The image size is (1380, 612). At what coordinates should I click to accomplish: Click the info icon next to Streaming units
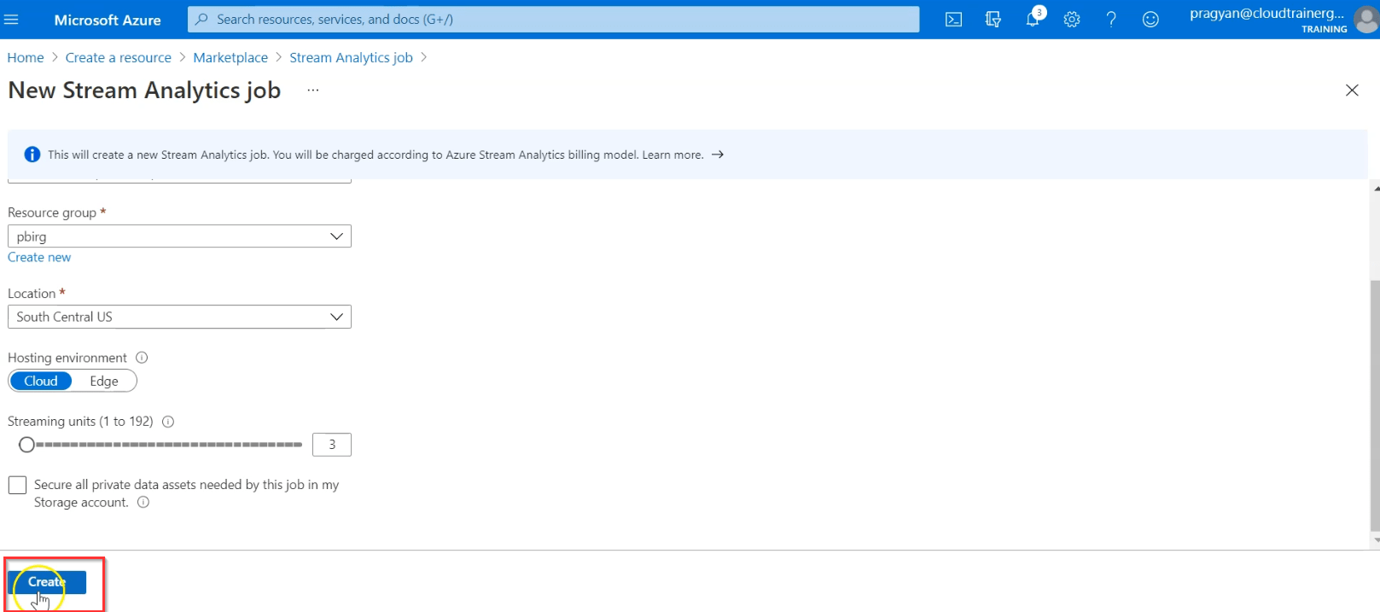tap(168, 422)
